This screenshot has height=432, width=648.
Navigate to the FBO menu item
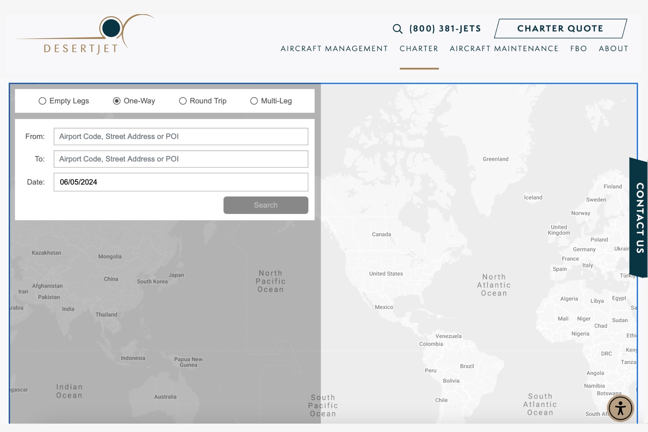579,49
